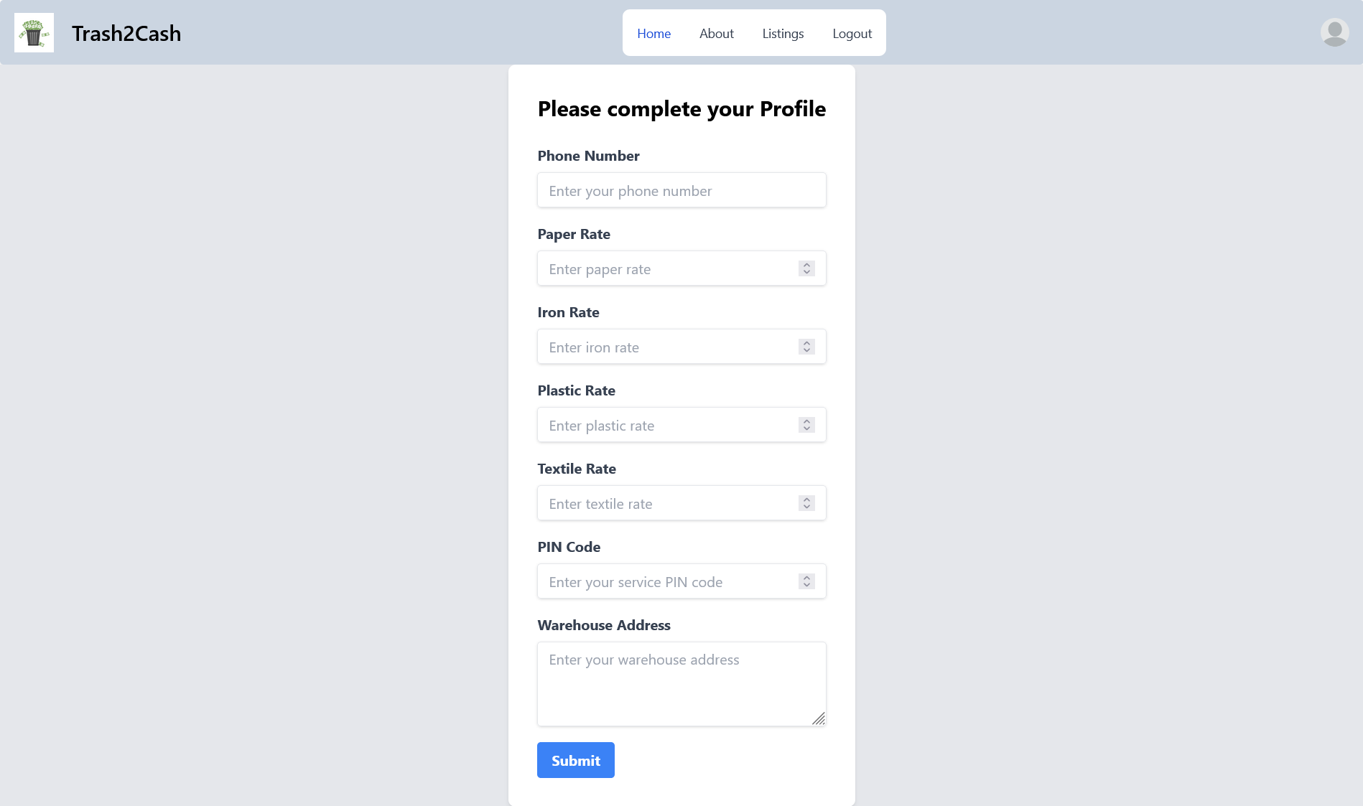Screen dimensions: 1363x806
Task: Click the PIN Code spinner arrows
Action: coord(806,581)
